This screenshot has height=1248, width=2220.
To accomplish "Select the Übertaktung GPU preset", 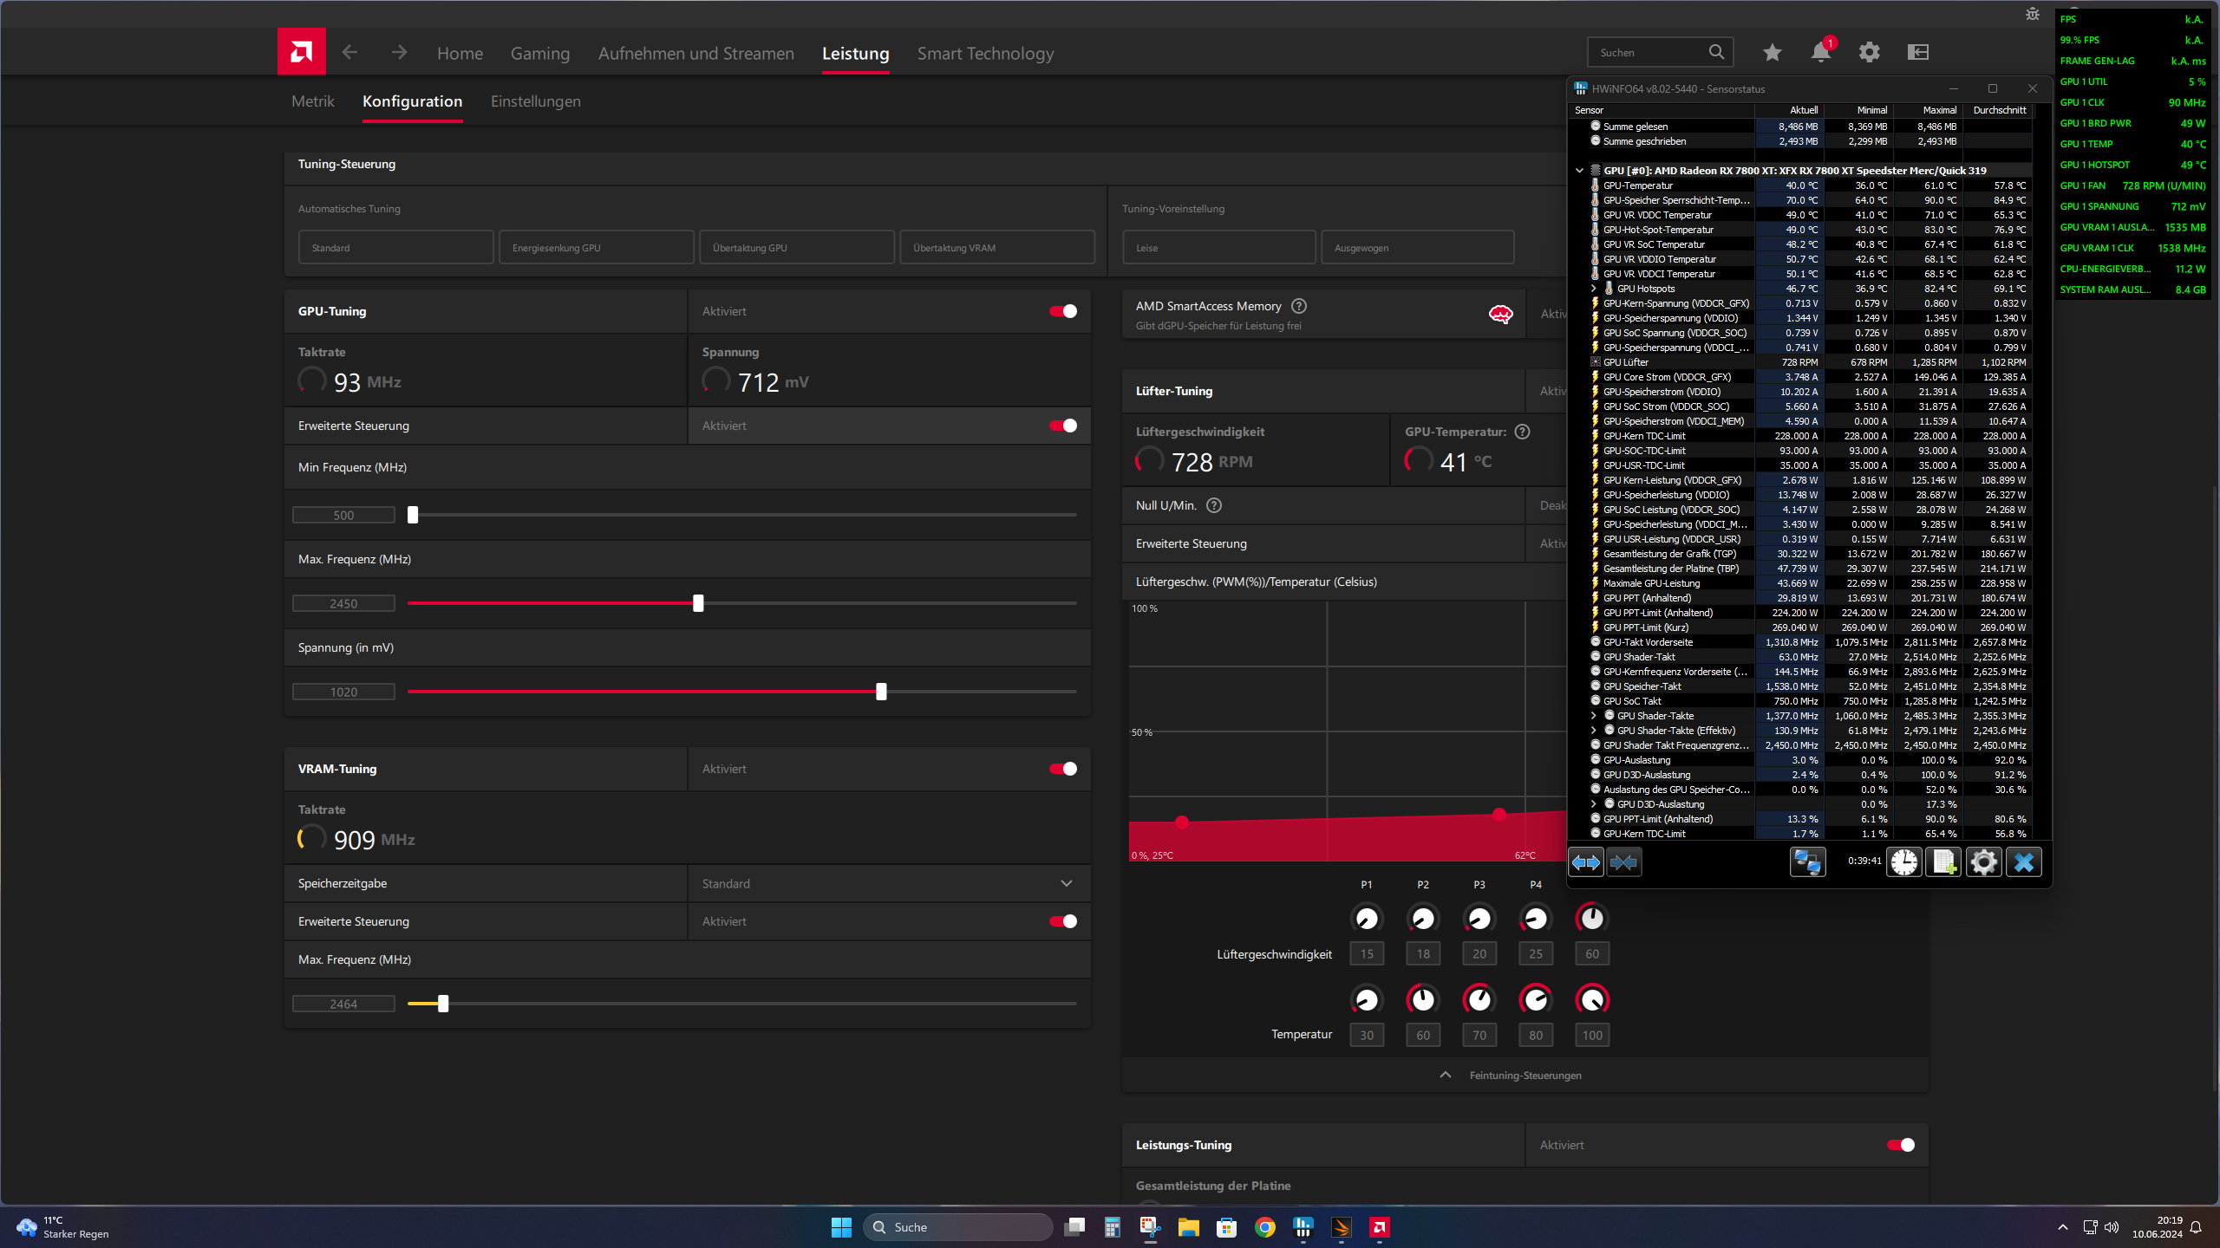I will click(x=796, y=248).
